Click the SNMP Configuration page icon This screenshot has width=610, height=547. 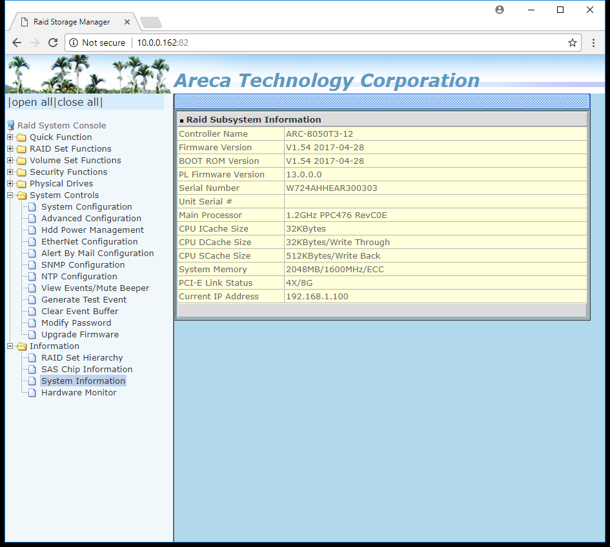coord(33,265)
